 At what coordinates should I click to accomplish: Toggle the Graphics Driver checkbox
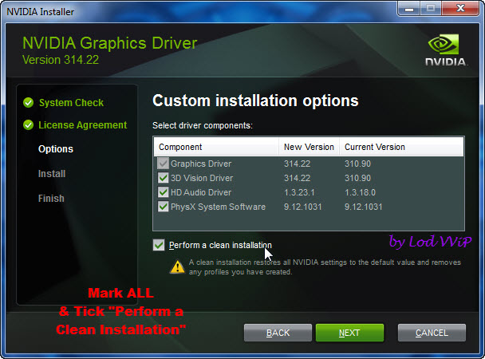tap(163, 164)
